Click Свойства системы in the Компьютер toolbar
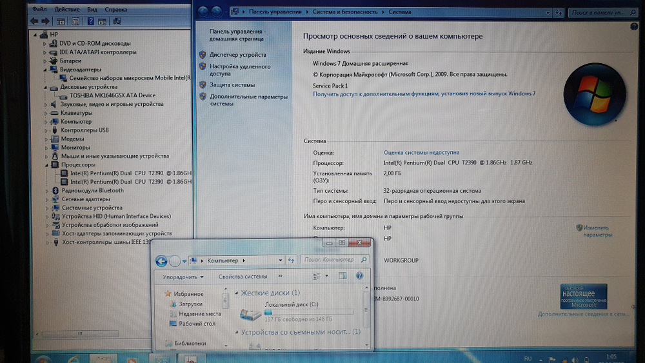 point(243,277)
